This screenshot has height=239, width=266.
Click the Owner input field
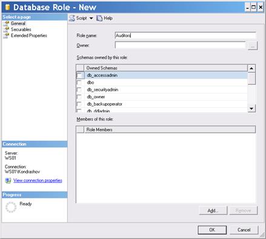[x=180, y=45]
